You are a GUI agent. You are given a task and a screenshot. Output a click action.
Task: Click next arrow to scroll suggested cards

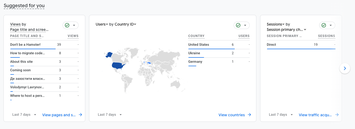[x=345, y=68]
